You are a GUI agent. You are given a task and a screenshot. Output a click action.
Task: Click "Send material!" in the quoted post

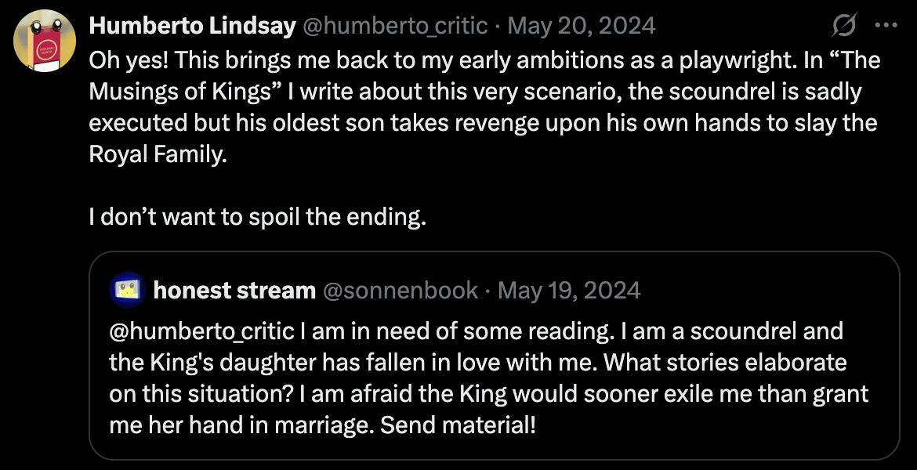click(x=458, y=425)
